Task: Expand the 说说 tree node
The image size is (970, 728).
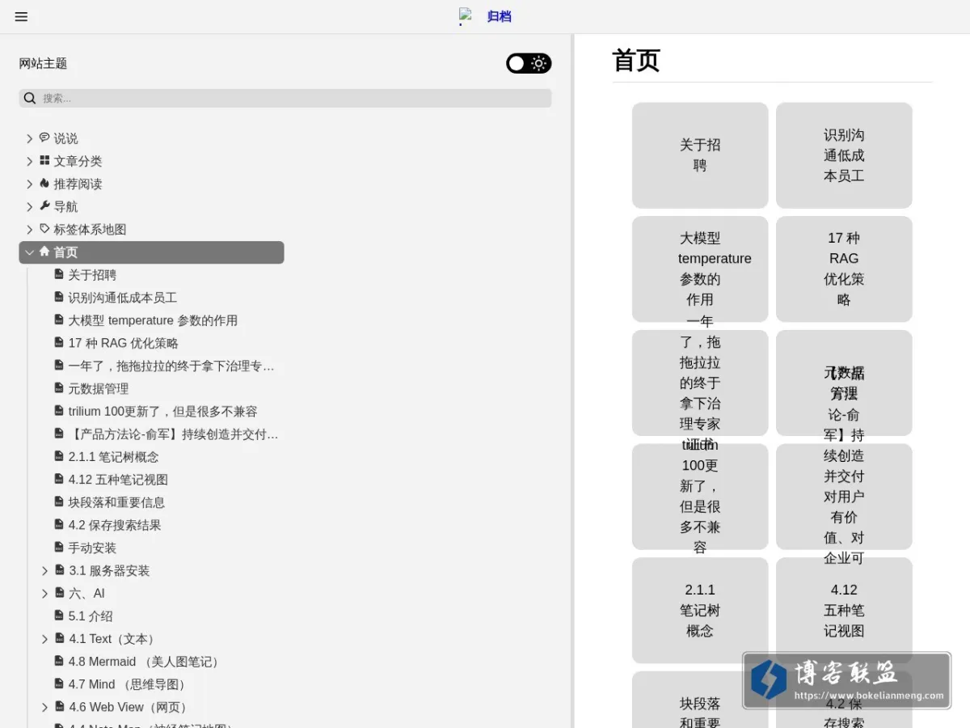Action: pos(30,138)
